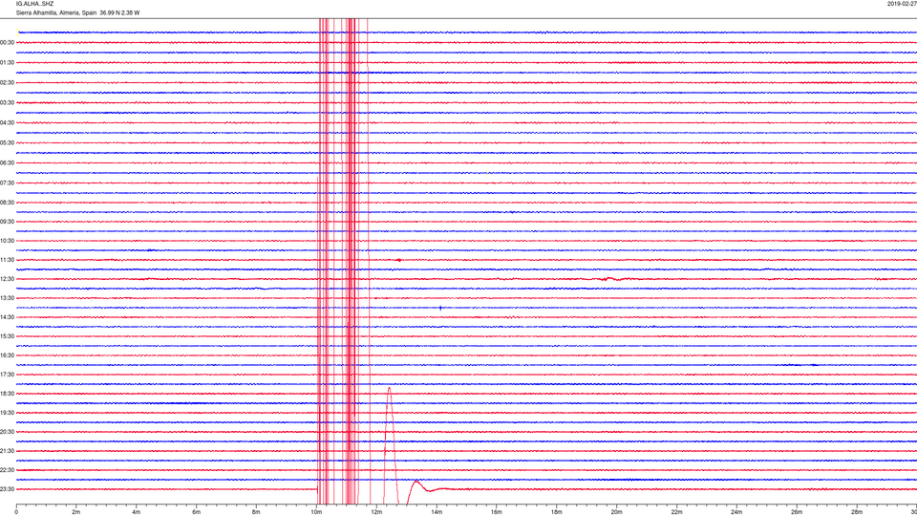Select the 08:30 time label
This screenshot has height=516, width=917.
click(x=7, y=203)
